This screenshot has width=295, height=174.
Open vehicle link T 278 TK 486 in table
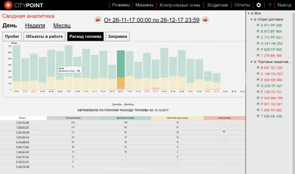[22, 122]
